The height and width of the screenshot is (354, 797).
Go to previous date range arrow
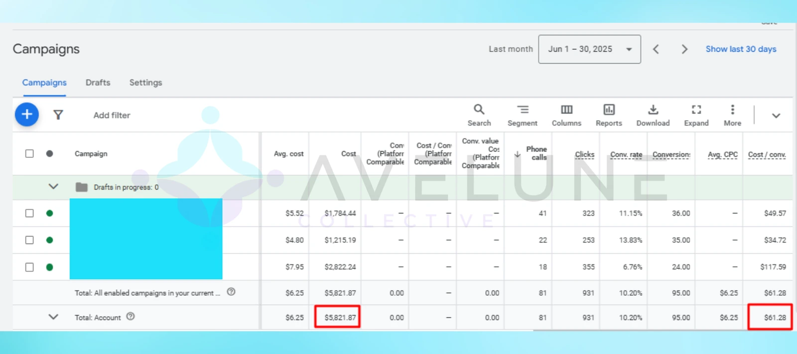tap(656, 49)
